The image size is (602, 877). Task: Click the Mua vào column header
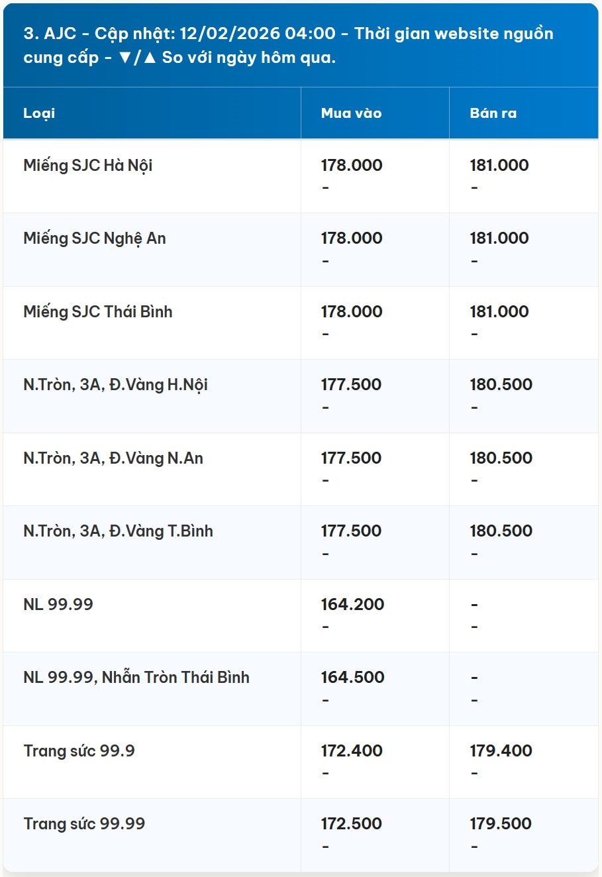coord(351,113)
